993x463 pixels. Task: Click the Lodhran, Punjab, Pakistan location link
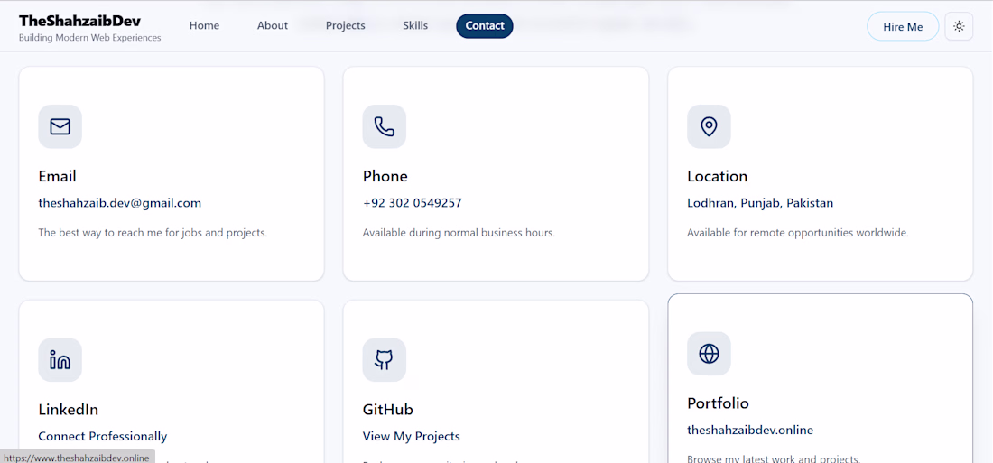760,203
